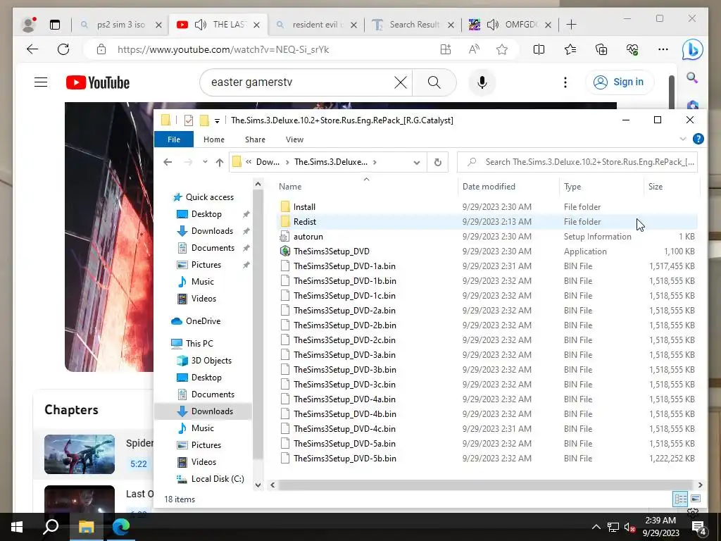Open Edge Settings and more menu

tap(663, 49)
